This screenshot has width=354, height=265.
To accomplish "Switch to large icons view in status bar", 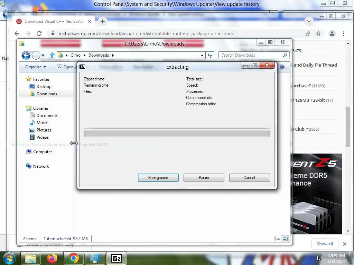I will pyautogui.click(x=285, y=238).
